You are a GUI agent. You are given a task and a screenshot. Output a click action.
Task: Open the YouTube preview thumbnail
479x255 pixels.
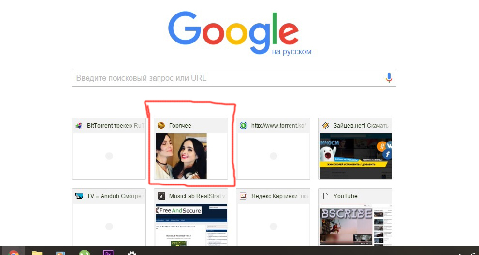point(355,225)
